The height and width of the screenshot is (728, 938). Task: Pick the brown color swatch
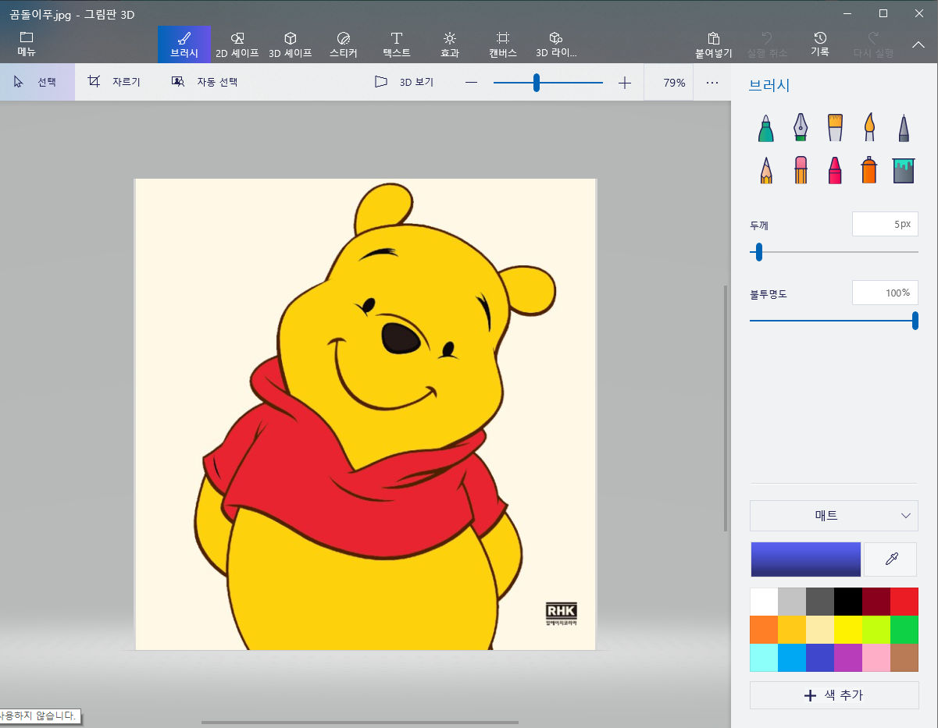pyautogui.click(x=904, y=659)
